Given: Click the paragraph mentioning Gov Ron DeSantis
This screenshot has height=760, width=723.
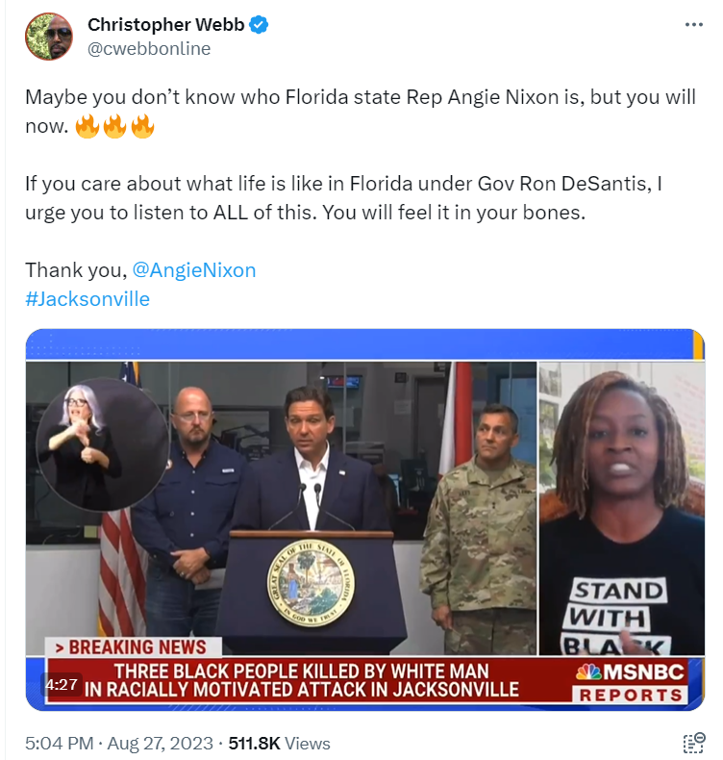Looking at the screenshot, I should [343, 198].
